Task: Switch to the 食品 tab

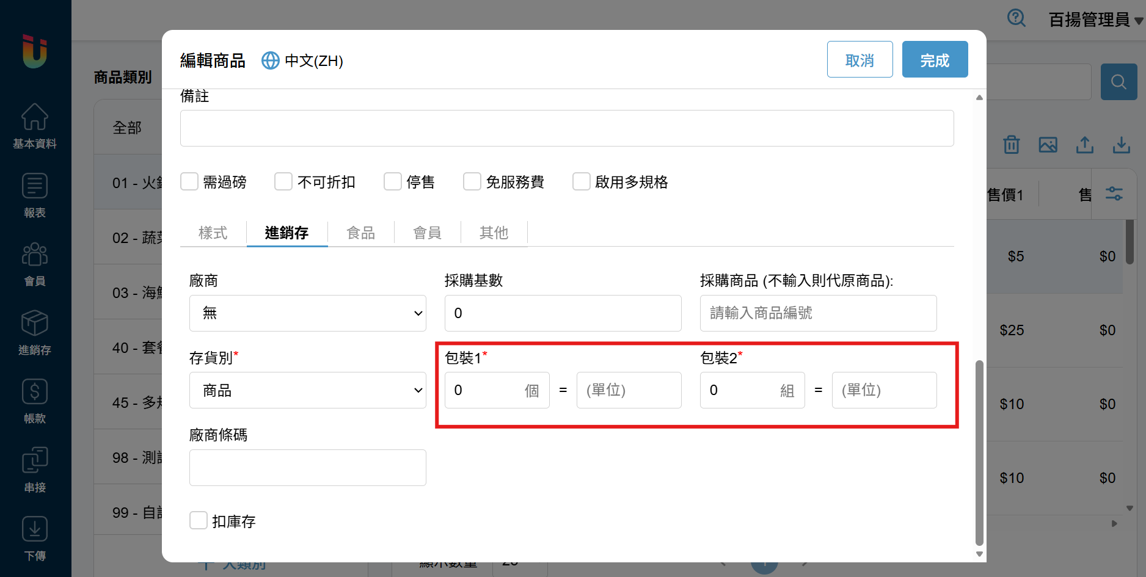Action: 360,233
